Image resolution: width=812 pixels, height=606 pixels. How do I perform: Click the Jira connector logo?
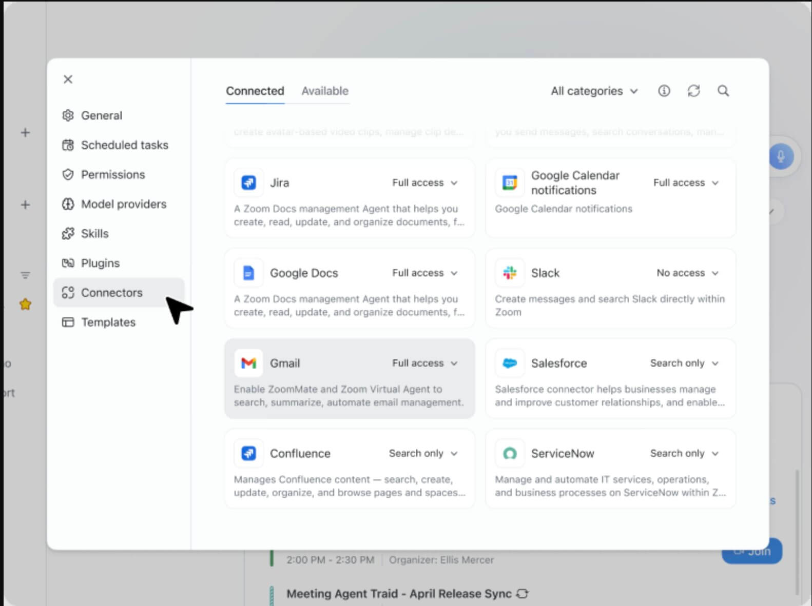(x=248, y=183)
